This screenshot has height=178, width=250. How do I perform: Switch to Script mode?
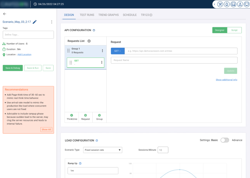point(234,30)
